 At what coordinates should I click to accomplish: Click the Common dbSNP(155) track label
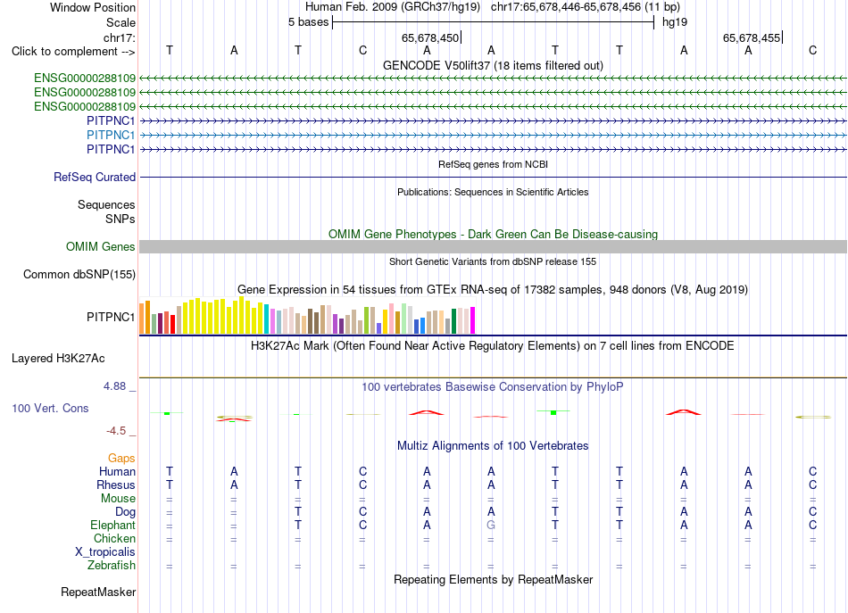[79, 274]
